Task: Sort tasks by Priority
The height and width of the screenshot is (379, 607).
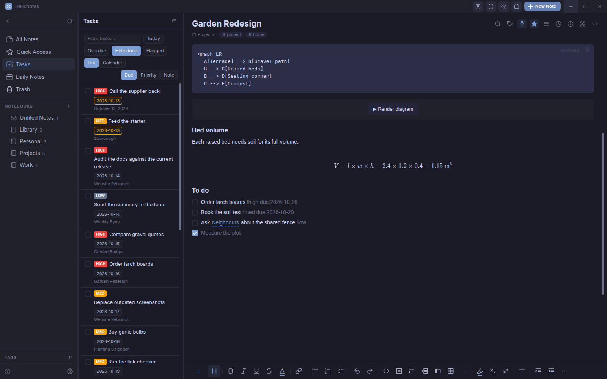Action: pos(148,75)
